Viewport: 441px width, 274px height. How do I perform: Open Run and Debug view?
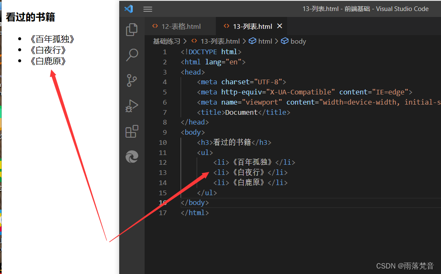(131, 106)
